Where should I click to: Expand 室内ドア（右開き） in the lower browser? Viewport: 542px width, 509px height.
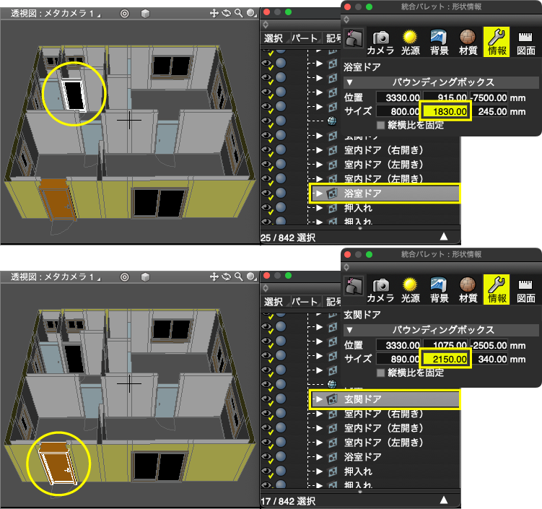click(x=320, y=414)
